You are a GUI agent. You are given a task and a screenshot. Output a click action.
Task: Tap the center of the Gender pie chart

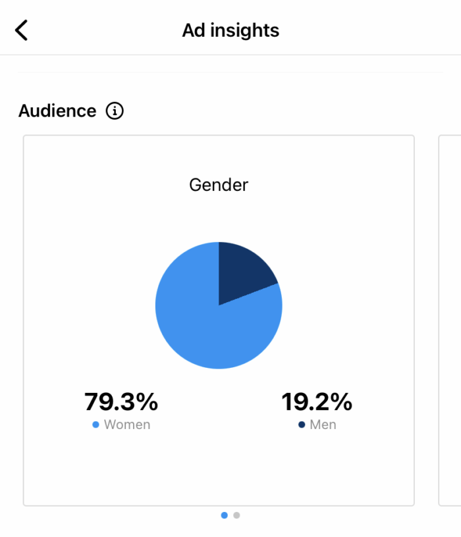219,305
